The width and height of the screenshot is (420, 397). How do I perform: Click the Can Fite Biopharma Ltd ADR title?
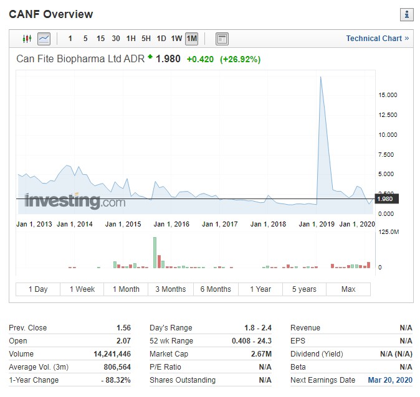point(80,59)
